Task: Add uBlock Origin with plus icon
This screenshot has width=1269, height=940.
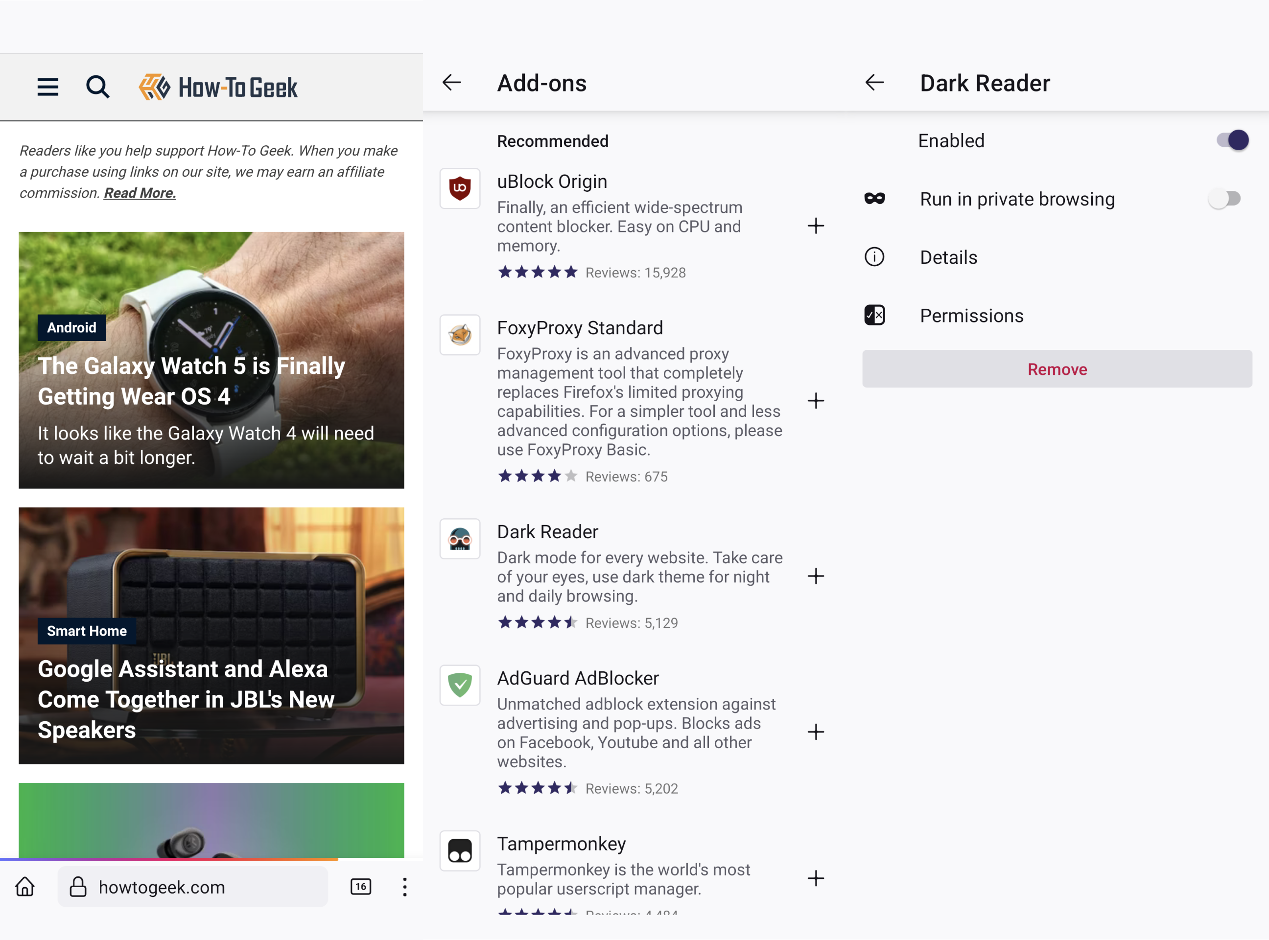Action: click(x=815, y=226)
